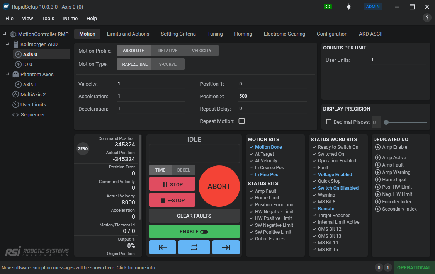Switch to the Tuning tab
The image size is (435, 274).
click(215, 34)
